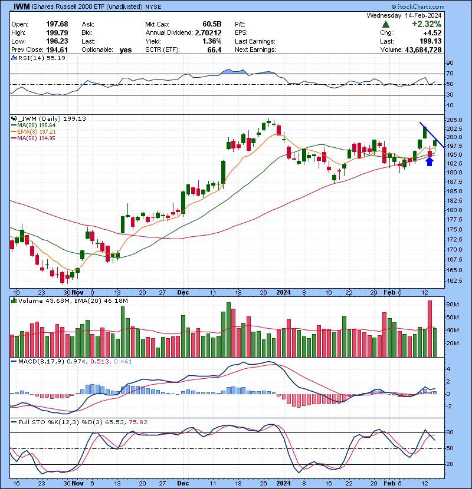Click the NYSE exchange label
472x489 pixels.
pos(153,7)
